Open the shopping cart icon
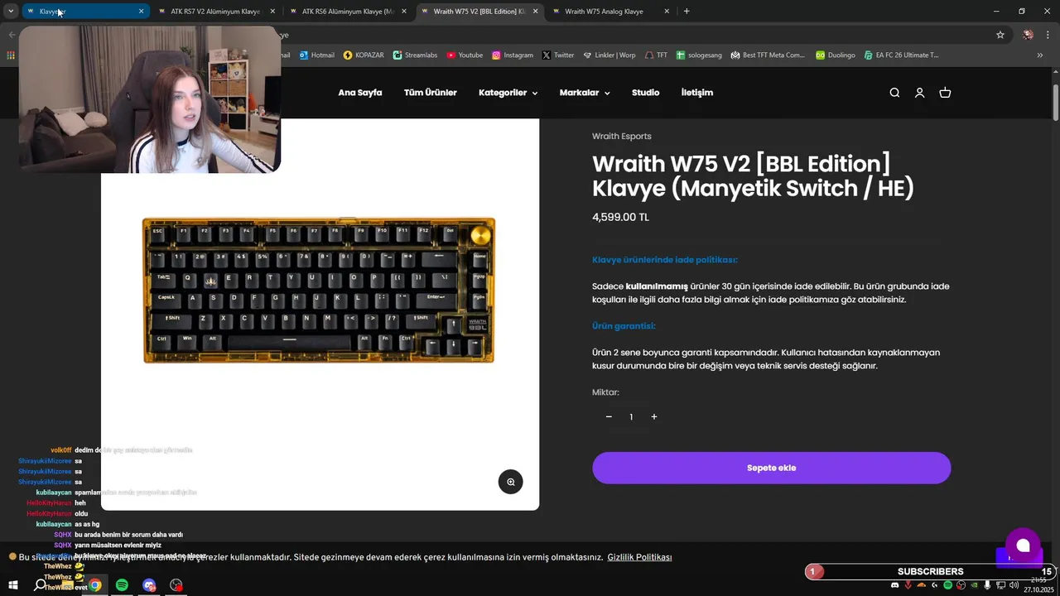 945,93
